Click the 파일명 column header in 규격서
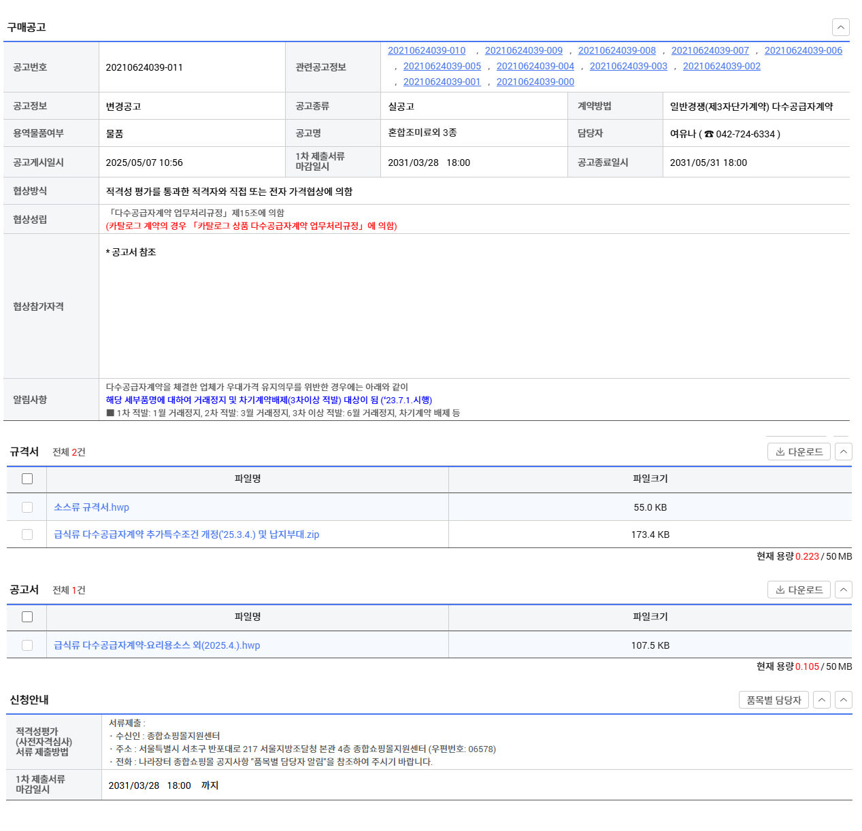The height and width of the screenshot is (831, 862). pyautogui.click(x=248, y=479)
